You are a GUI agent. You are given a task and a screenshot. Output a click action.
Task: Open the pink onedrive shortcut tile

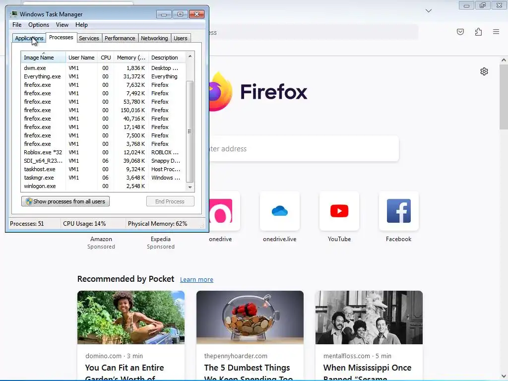(225, 211)
